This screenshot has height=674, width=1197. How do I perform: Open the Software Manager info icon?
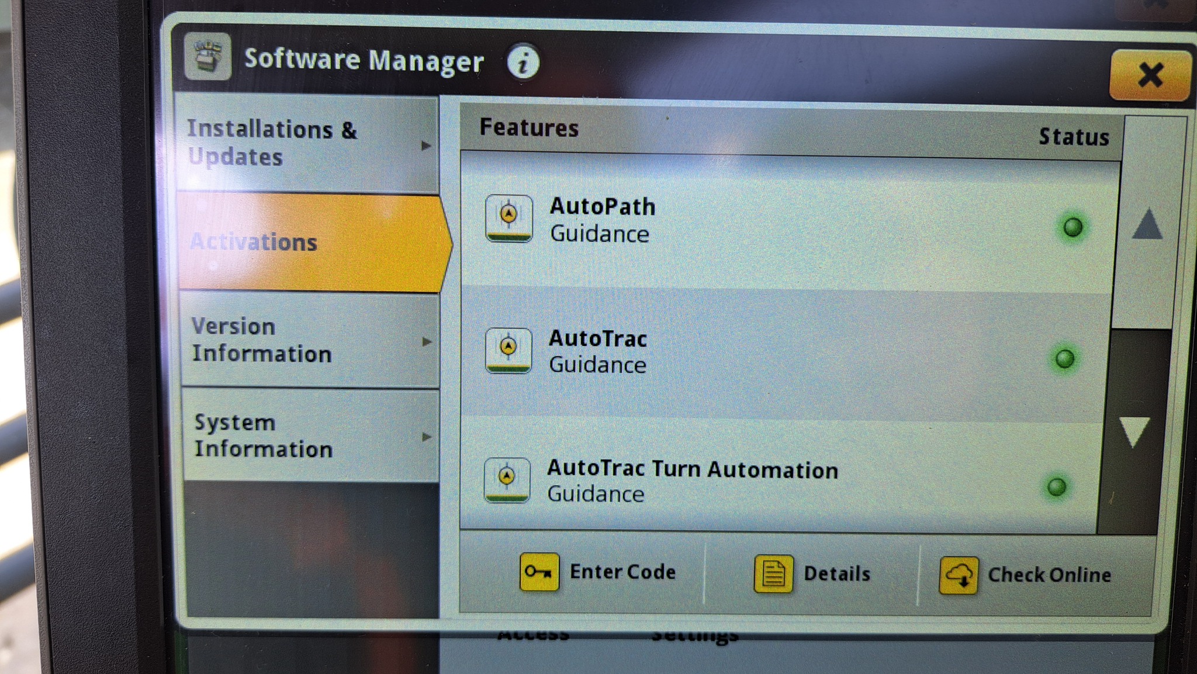pos(523,61)
